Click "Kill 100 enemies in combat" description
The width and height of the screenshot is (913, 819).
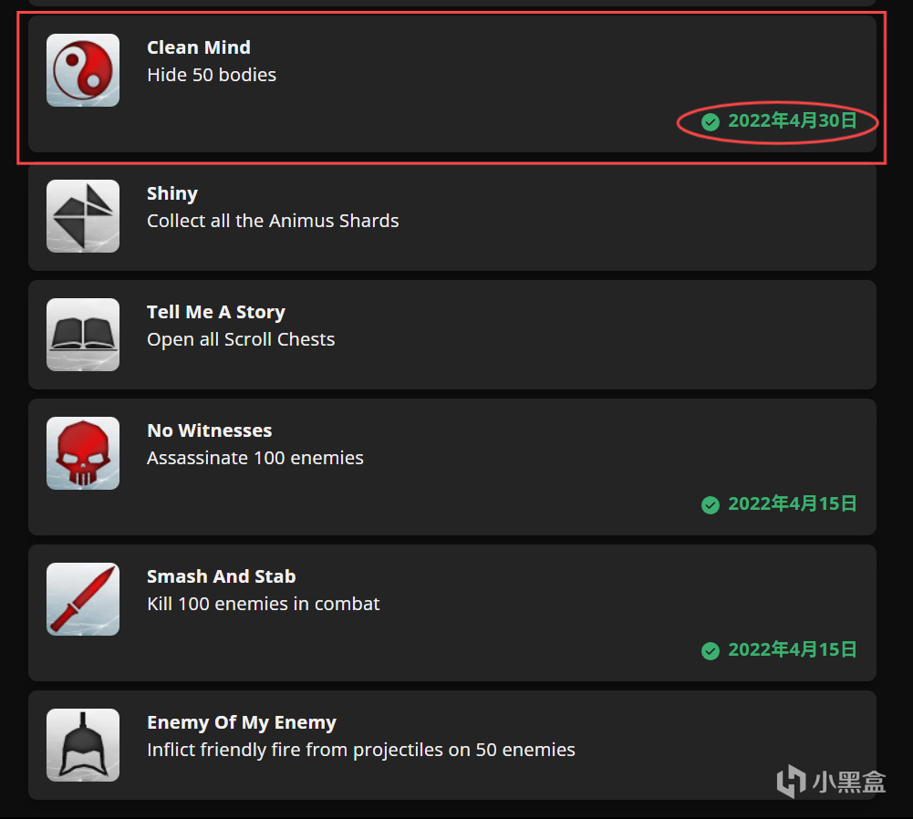264,604
